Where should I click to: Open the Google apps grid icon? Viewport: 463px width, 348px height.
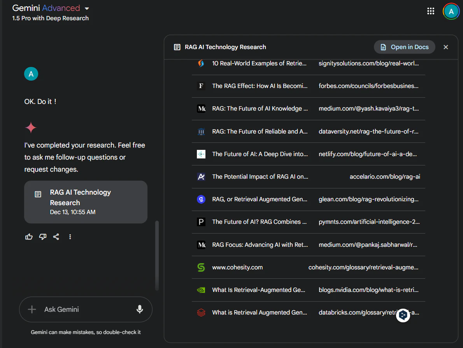point(431,11)
